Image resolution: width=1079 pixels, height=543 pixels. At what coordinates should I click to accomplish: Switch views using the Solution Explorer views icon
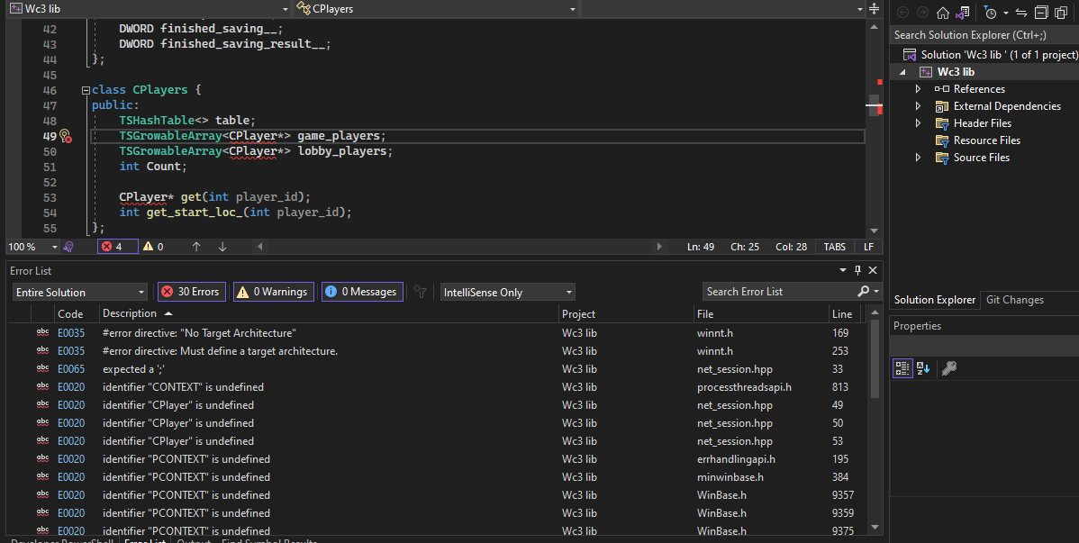[964, 13]
